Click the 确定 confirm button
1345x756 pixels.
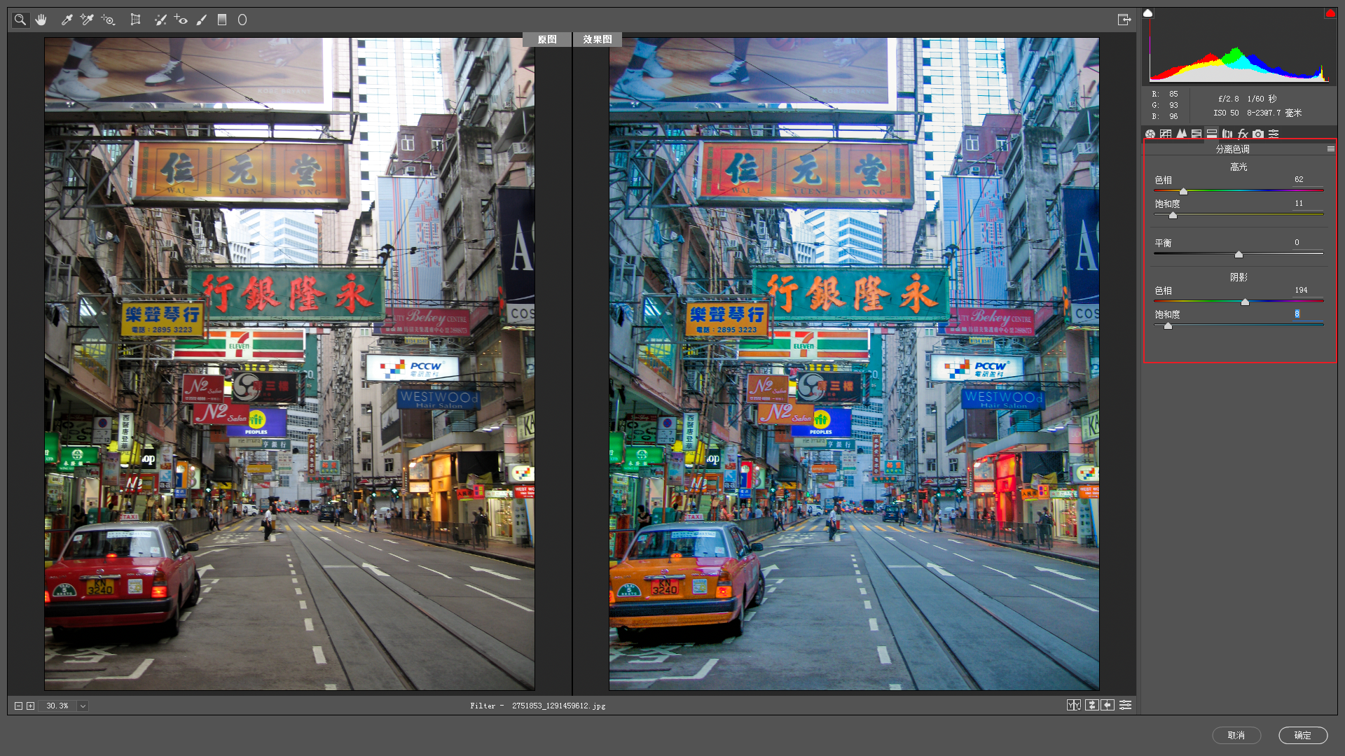coord(1303,735)
